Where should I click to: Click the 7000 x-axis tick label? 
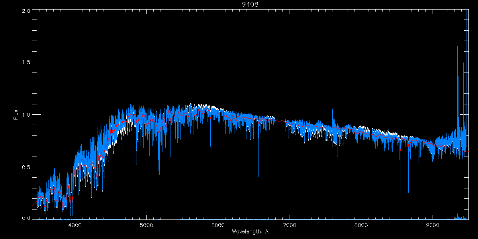click(290, 225)
